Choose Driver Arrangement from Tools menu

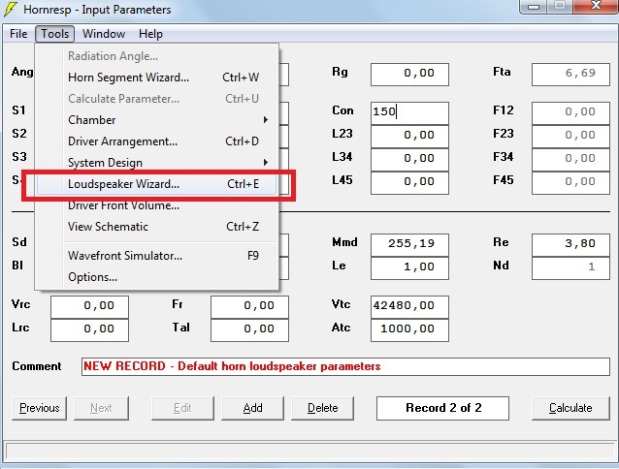(158, 141)
